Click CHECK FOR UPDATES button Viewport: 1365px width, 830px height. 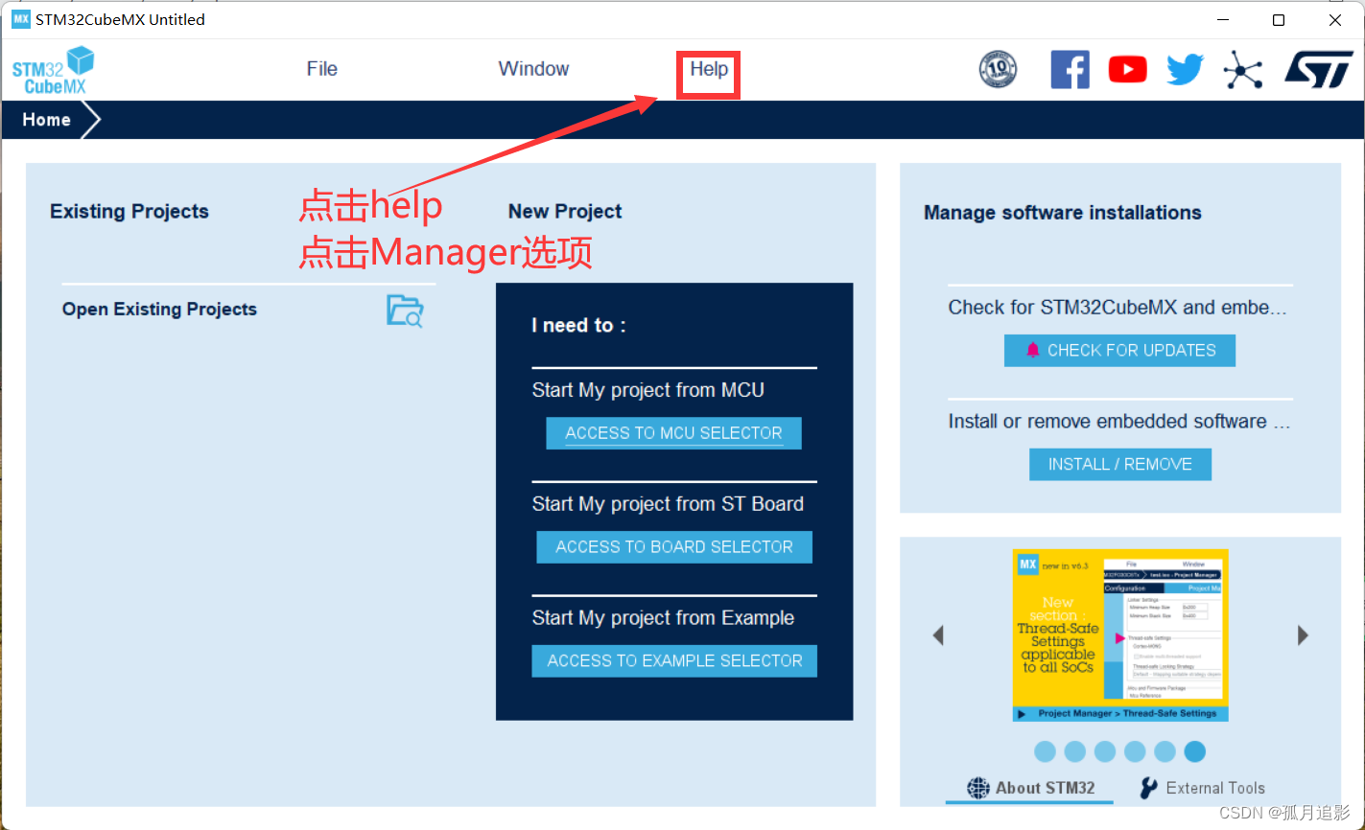(x=1119, y=351)
